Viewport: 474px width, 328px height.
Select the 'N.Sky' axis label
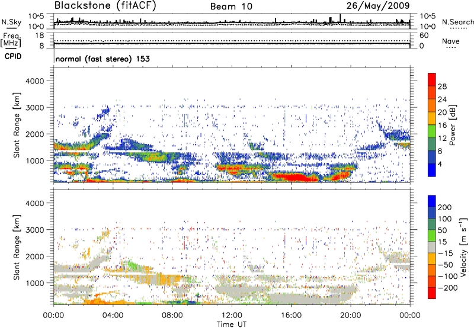(x=11, y=22)
